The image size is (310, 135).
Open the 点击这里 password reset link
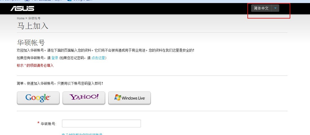click(x=98, y=58)
